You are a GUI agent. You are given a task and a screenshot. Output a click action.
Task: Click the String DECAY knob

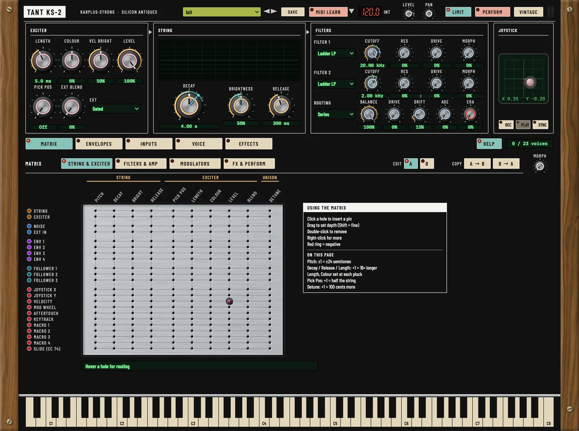(189, 105)
